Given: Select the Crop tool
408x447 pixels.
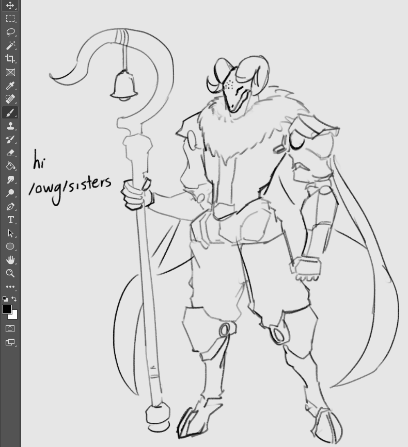Looking at the screenshot, I should [10, 59].
